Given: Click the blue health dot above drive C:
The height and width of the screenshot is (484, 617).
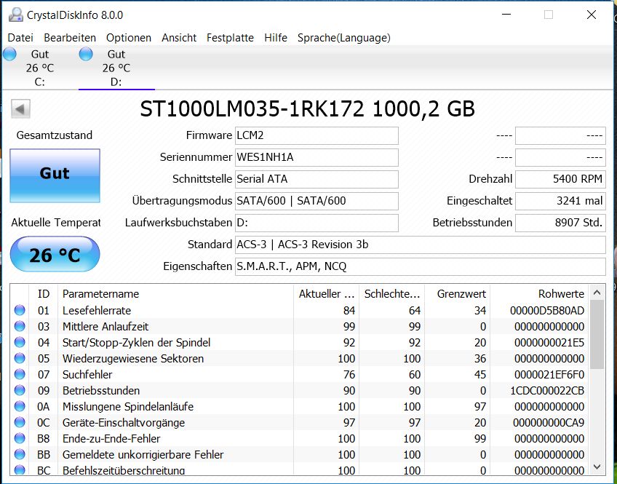Looking at the screenshot, I should pyautogui.click(x=9, y=53).
